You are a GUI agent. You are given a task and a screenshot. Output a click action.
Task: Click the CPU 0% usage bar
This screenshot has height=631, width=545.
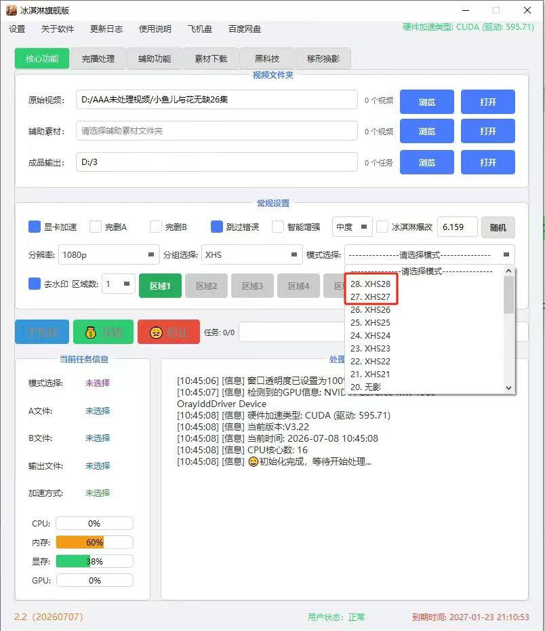pyautogui.click(x=94, y=524)
